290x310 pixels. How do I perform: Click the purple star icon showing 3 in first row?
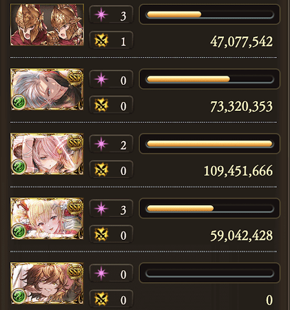101,15
